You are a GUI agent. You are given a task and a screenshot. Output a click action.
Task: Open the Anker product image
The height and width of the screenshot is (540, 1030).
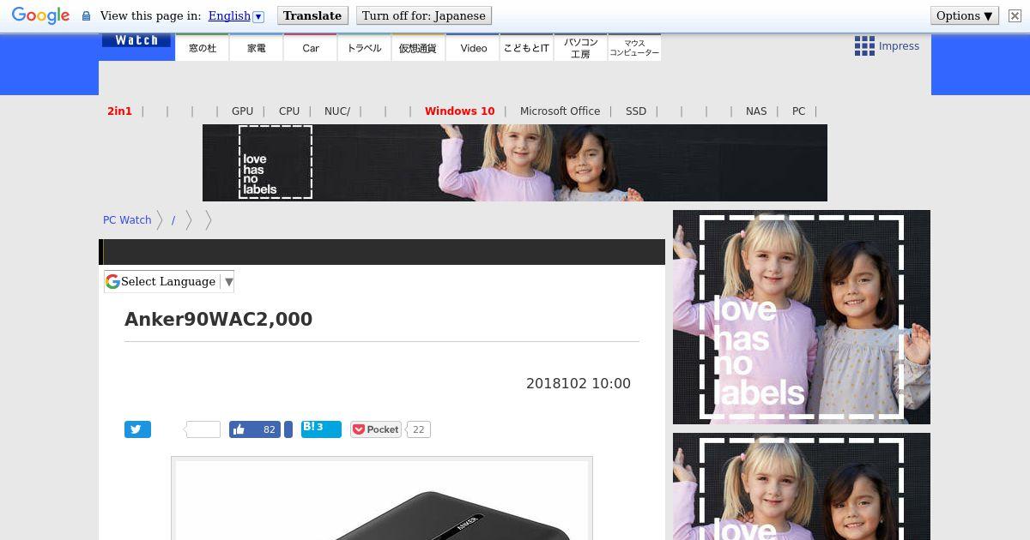coord(382,499)
